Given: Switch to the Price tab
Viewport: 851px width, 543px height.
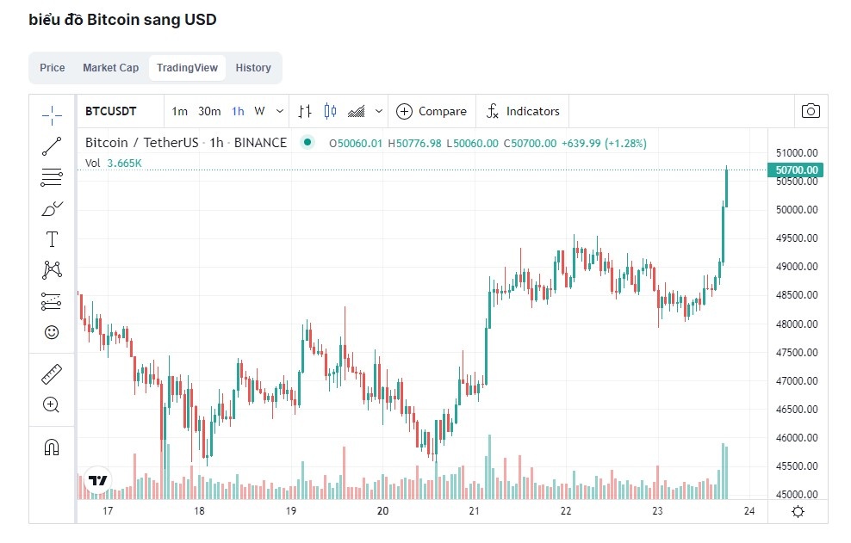Looking at the screenshot, I should point(52,67).
